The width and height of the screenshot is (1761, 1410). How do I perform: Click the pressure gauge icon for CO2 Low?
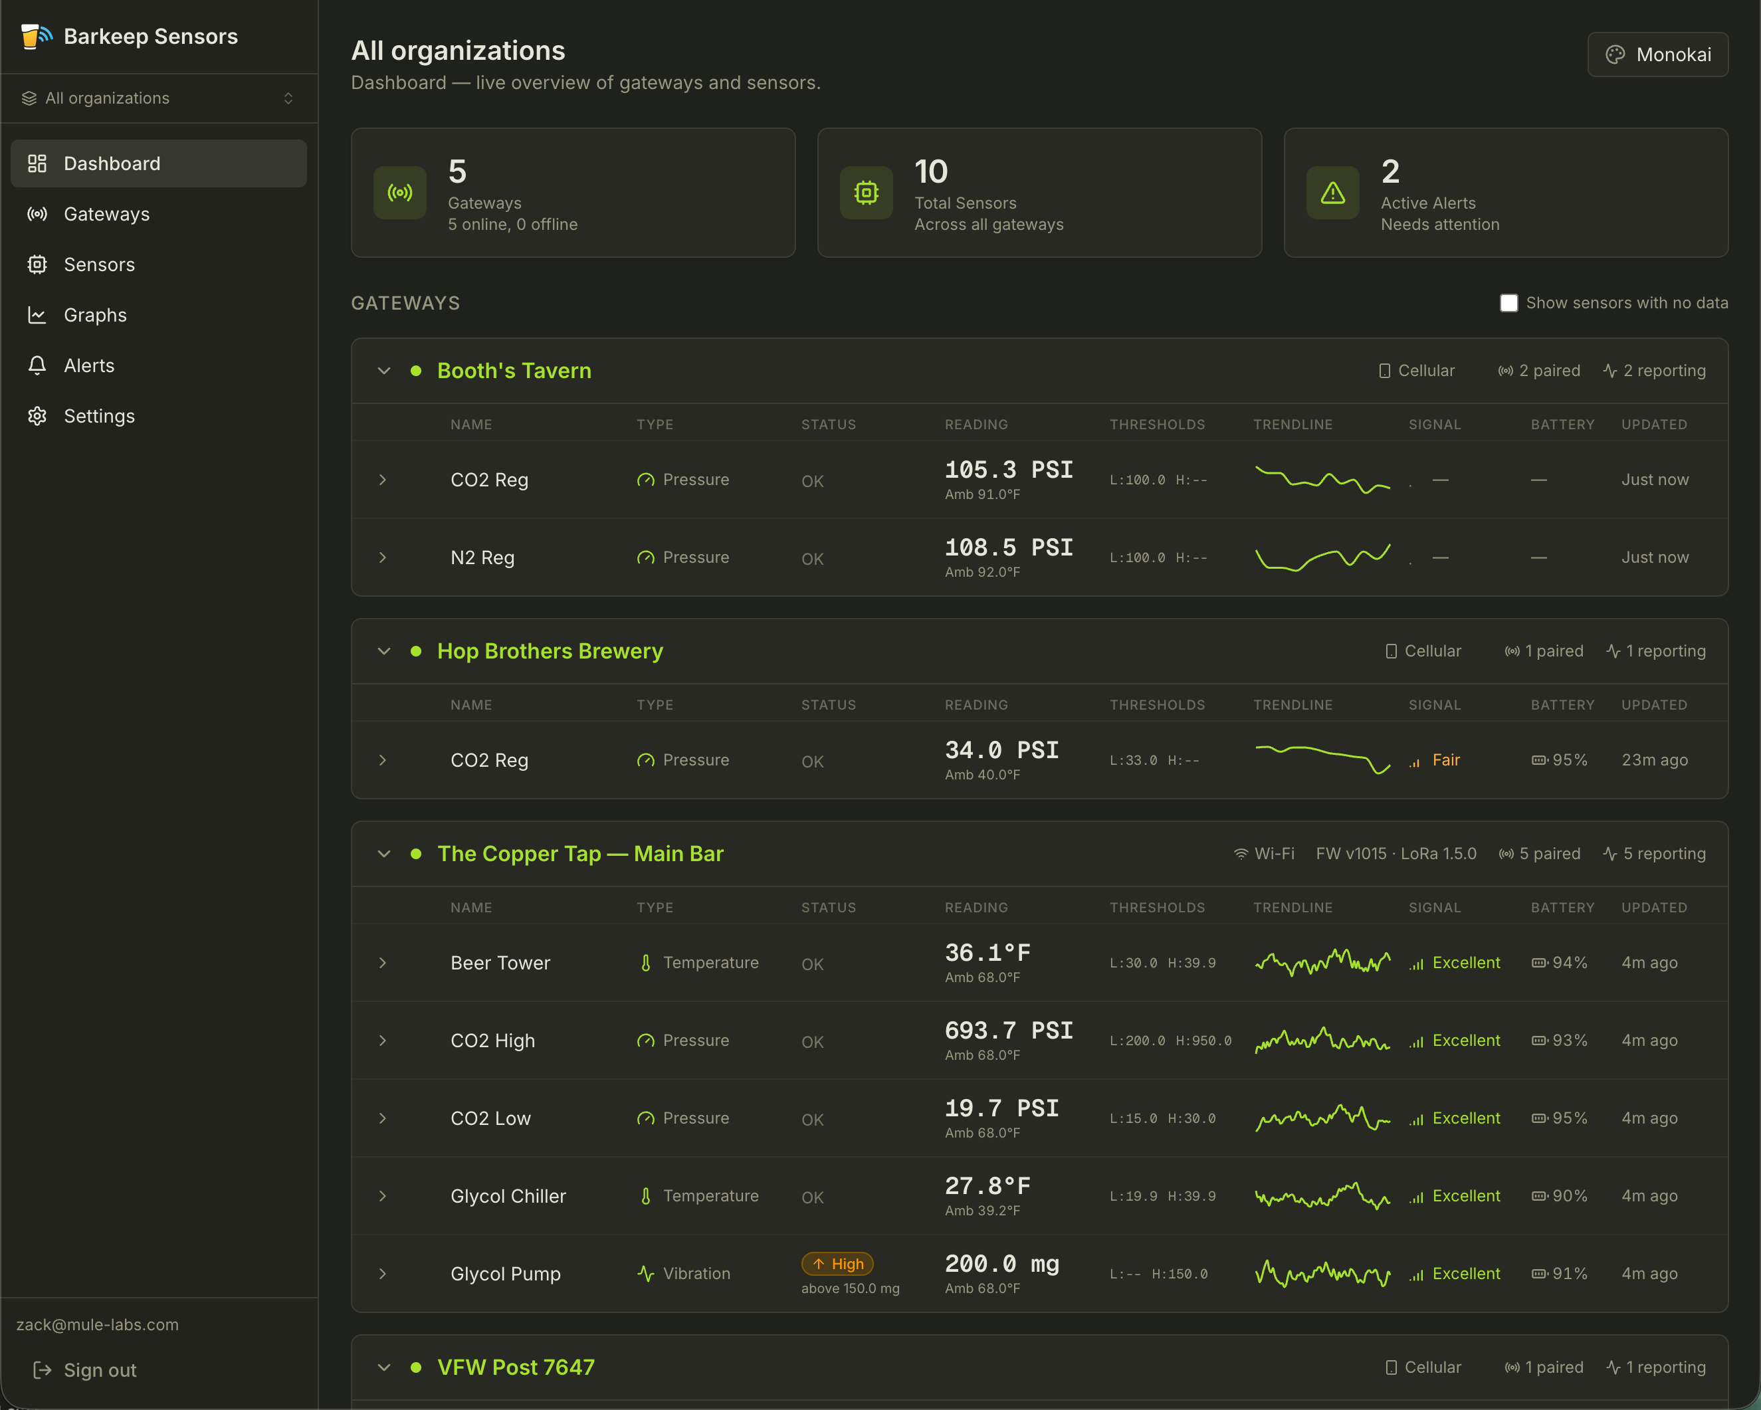click(646, 1118)
